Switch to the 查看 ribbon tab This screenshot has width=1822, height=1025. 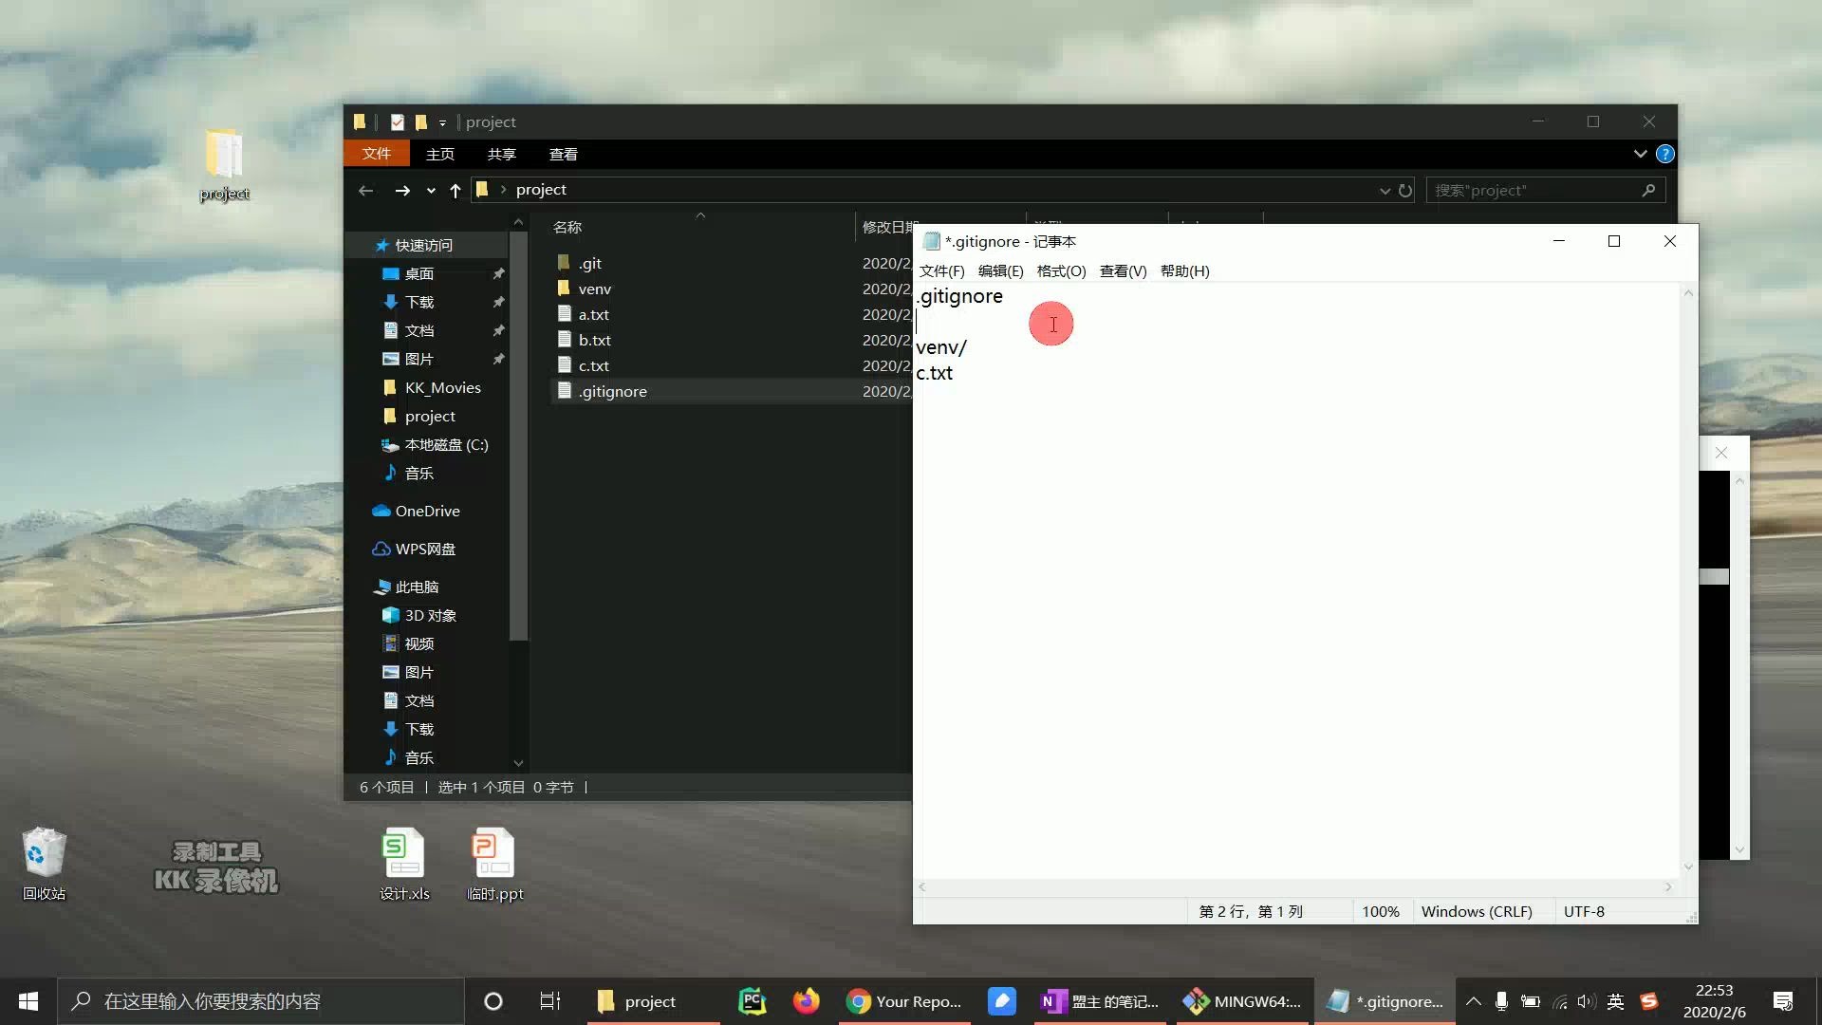point(563,154)
